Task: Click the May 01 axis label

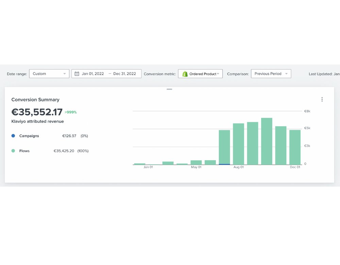Action: pos(196,167)
